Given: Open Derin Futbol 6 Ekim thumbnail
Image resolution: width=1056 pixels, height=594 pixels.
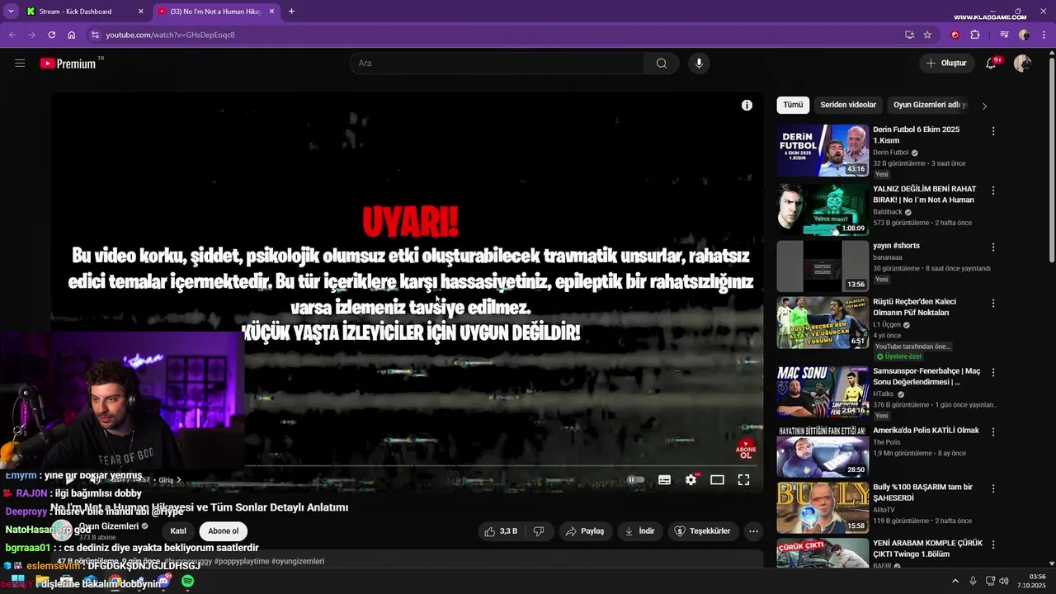Looking at the screenshot, I should (823, 150).
